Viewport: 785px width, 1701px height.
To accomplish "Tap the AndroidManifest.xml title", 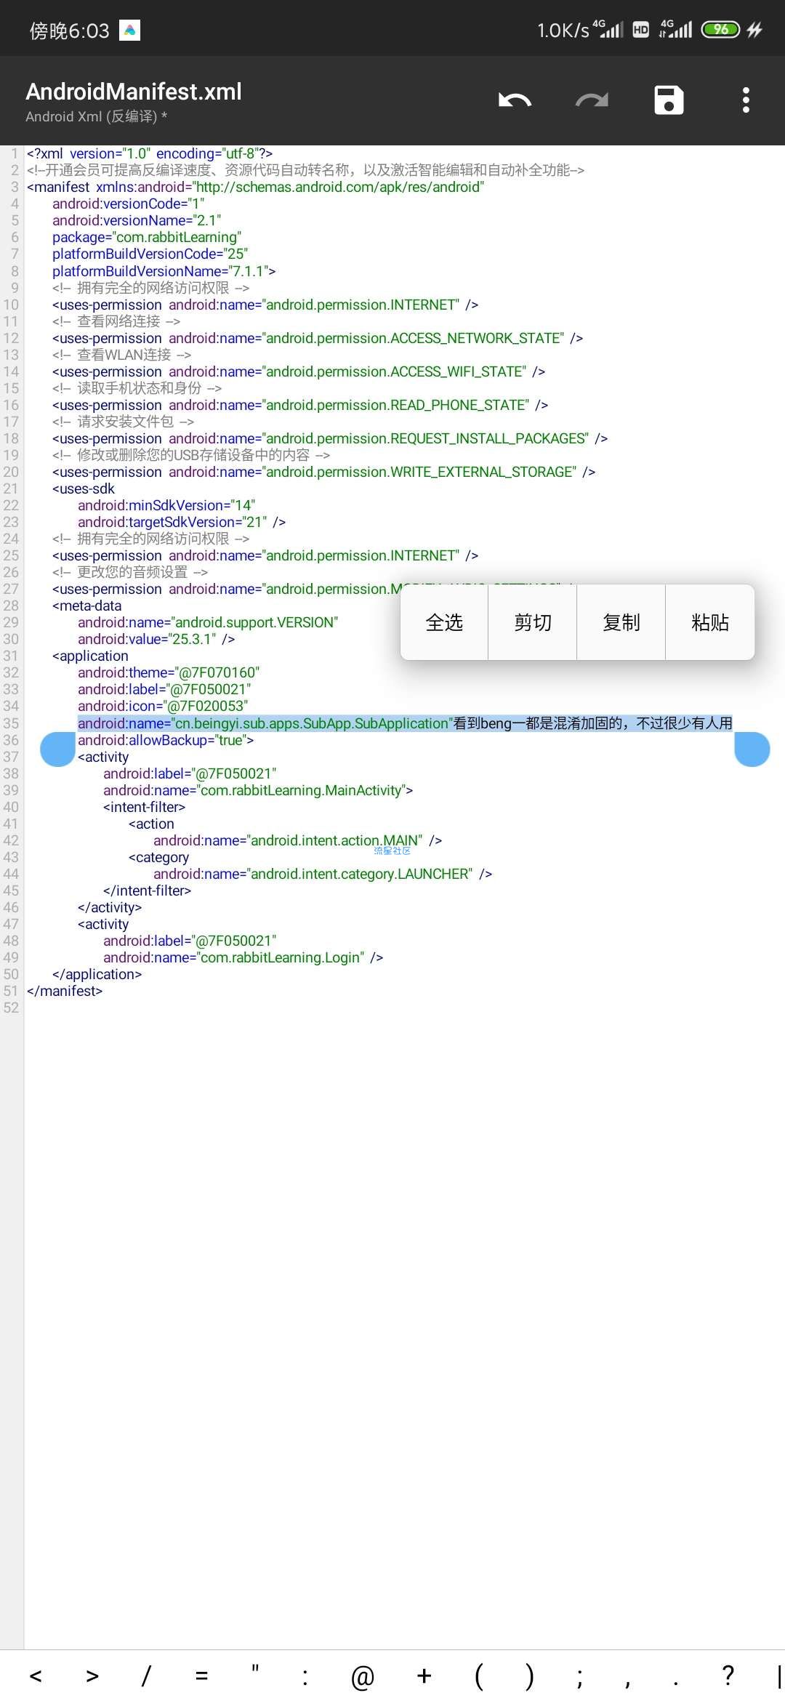I will coord(134,92).
